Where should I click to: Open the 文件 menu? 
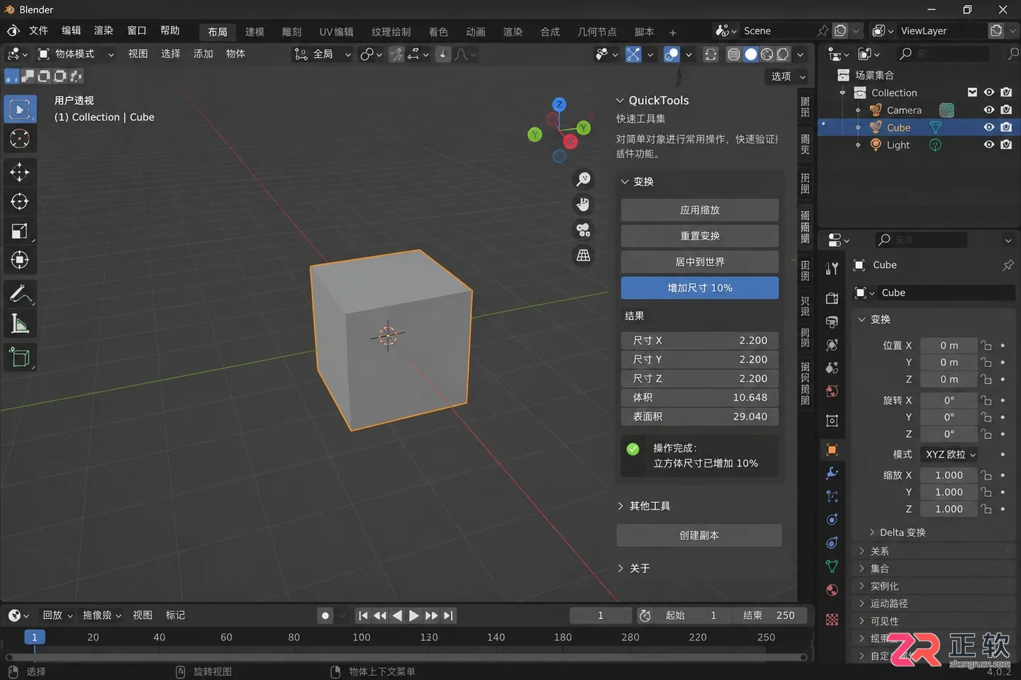coord(38,30)
